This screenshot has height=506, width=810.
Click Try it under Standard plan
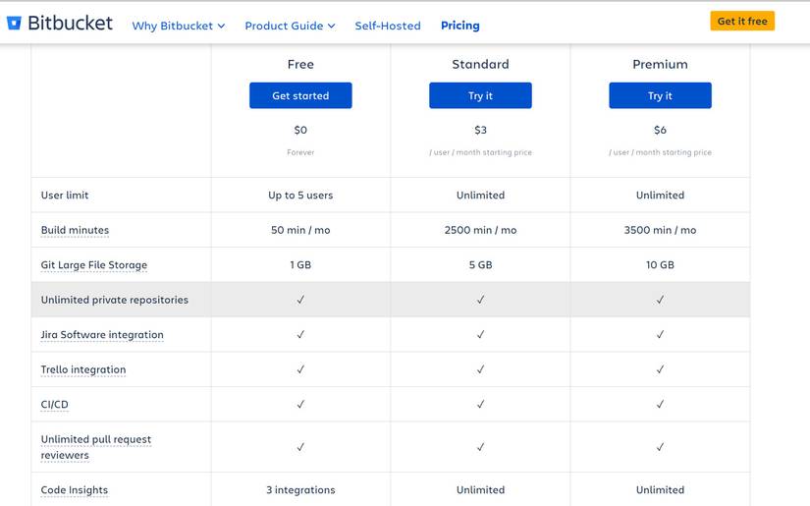pyautogui.click(x=480, y=95)
